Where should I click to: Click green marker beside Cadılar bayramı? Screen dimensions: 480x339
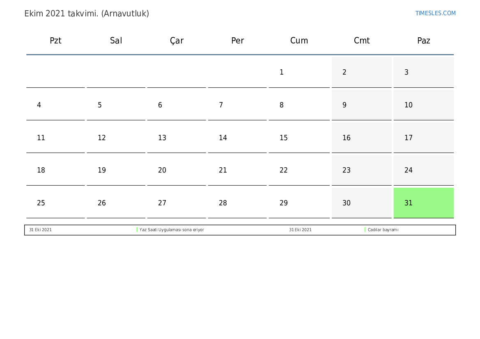coord(365,230)
